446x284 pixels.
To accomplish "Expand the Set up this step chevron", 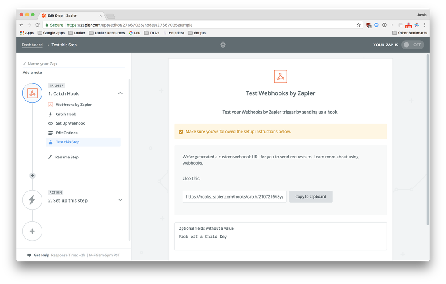I will point(121,200).
